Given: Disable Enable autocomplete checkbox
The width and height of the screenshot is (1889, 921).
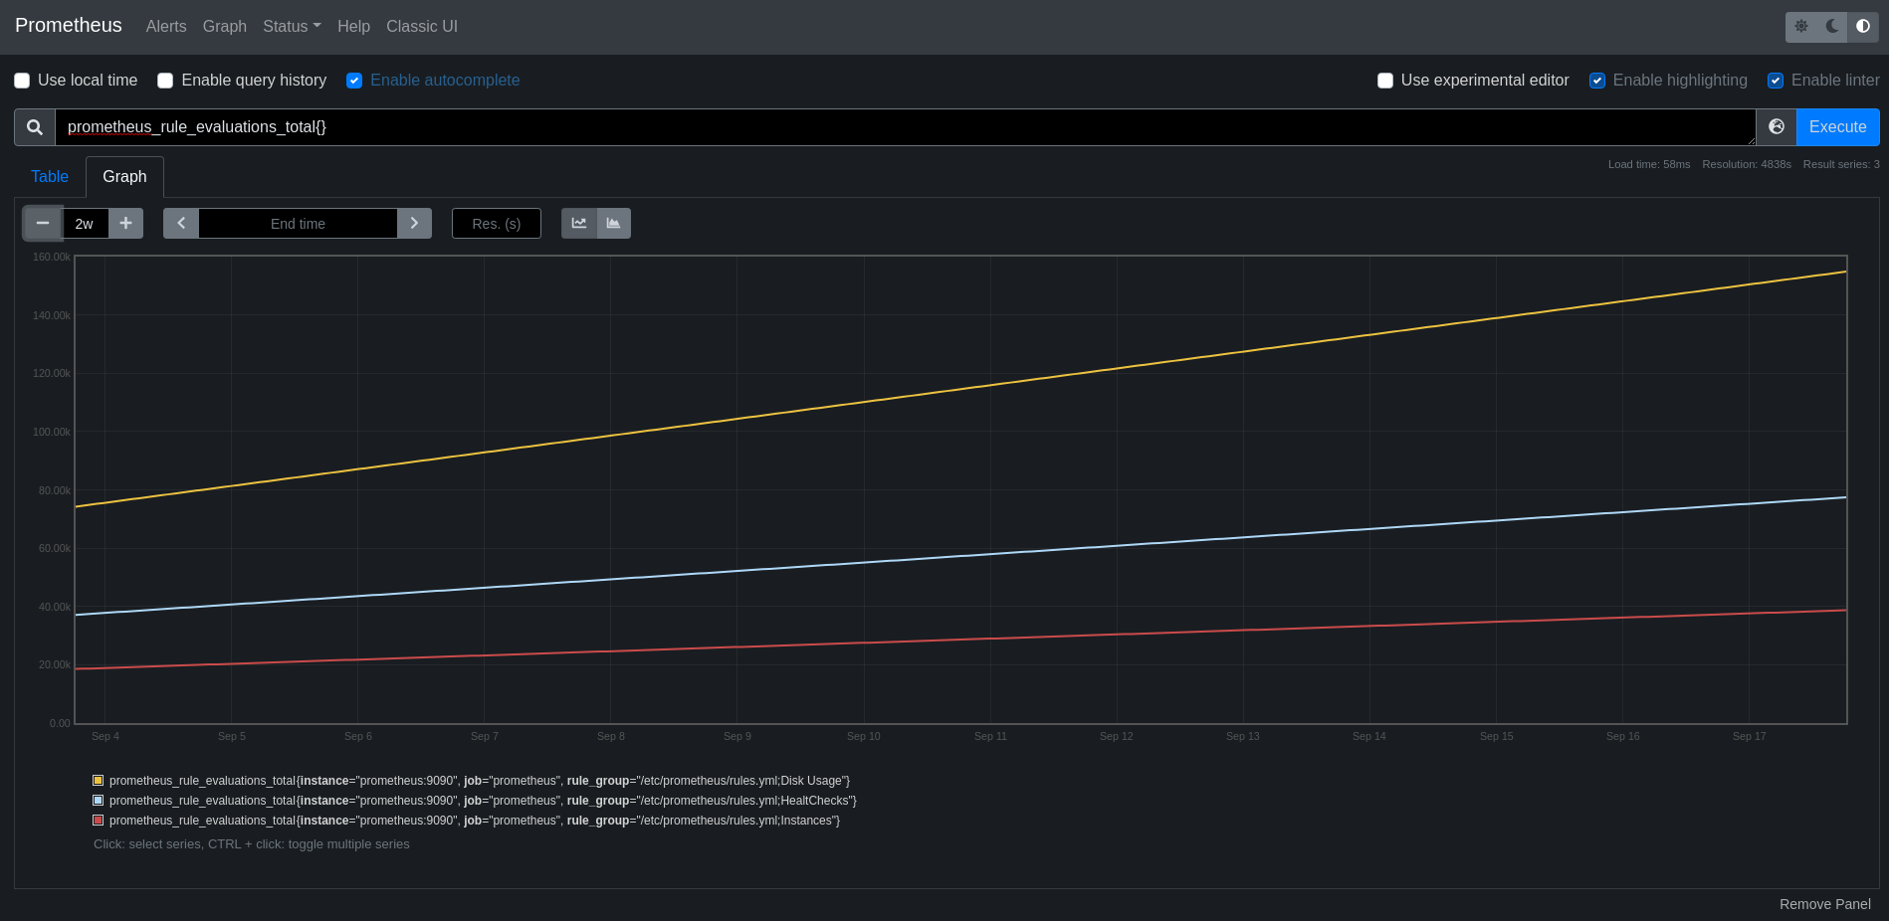Looking at the screenshot, I should click(x=354, y=81).
